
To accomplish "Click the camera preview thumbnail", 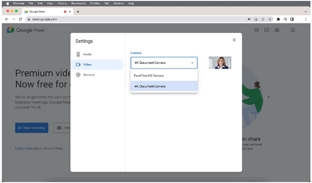I will [220, 63].
